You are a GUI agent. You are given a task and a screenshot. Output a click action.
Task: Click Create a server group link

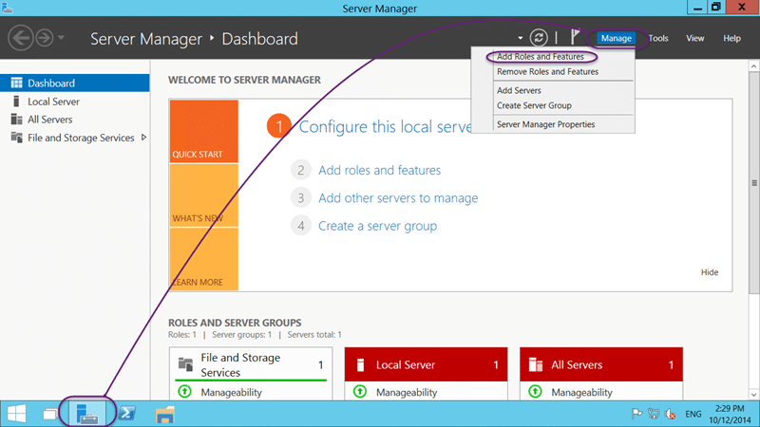click(x=377, y=226)
